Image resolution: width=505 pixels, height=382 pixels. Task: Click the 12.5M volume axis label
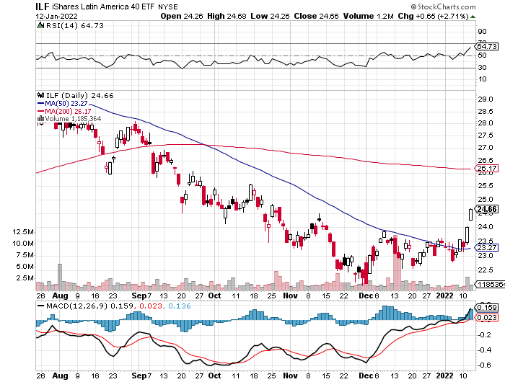click(x=23, y=231)
